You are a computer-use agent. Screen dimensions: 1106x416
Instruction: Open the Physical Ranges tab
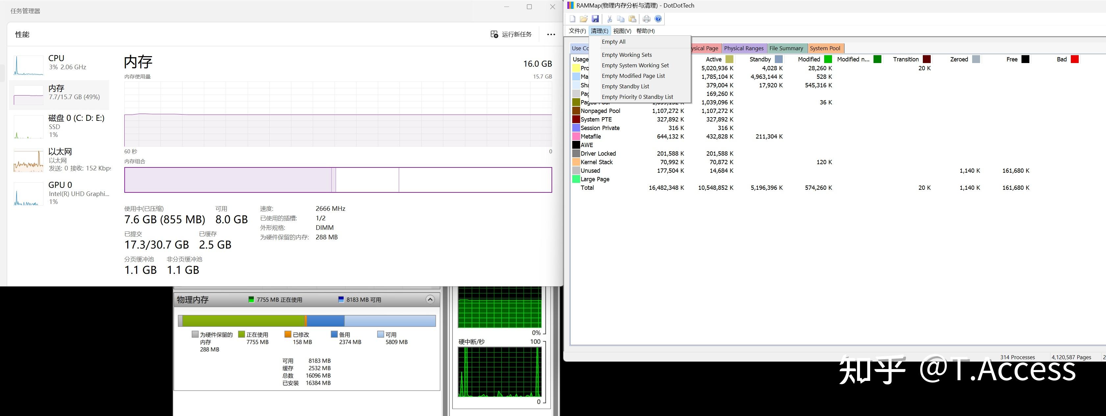[744, 48]
